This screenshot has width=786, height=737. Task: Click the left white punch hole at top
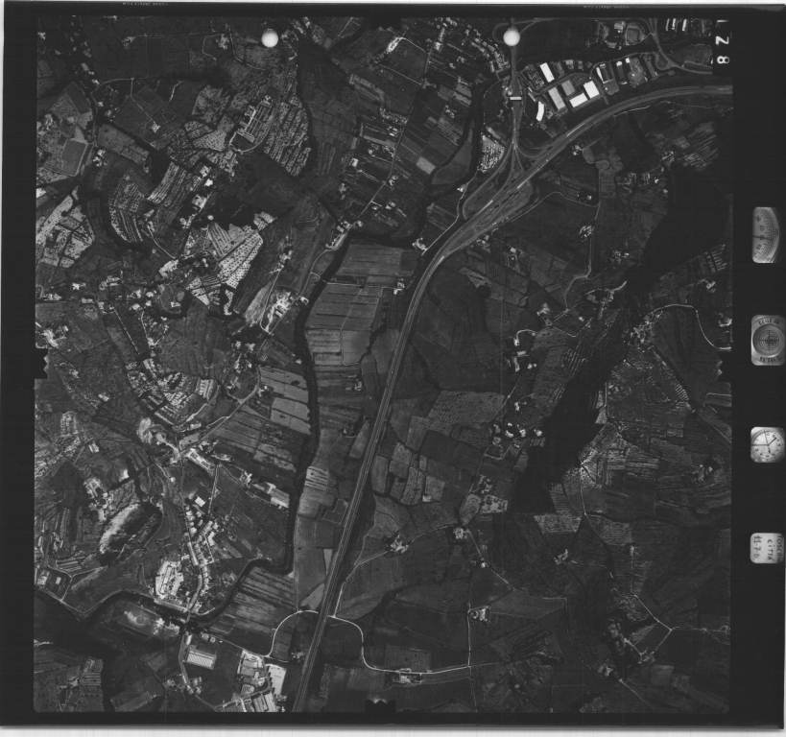tap(270, 37)
